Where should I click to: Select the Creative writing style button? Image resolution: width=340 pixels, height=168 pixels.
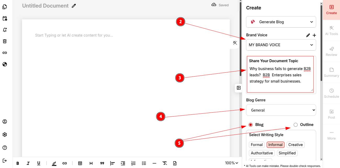coord(296,145)
